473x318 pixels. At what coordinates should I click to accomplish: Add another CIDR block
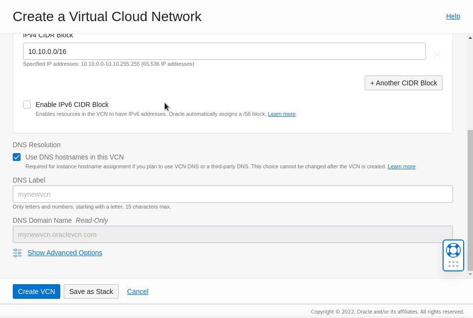coord(403,82)
